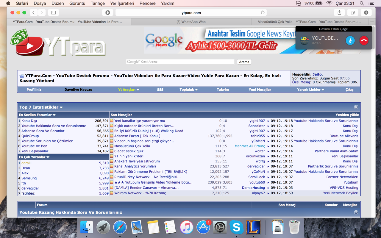The image size is (381, 238).
Task: View user daralll's profile
Action: (26, 163)
